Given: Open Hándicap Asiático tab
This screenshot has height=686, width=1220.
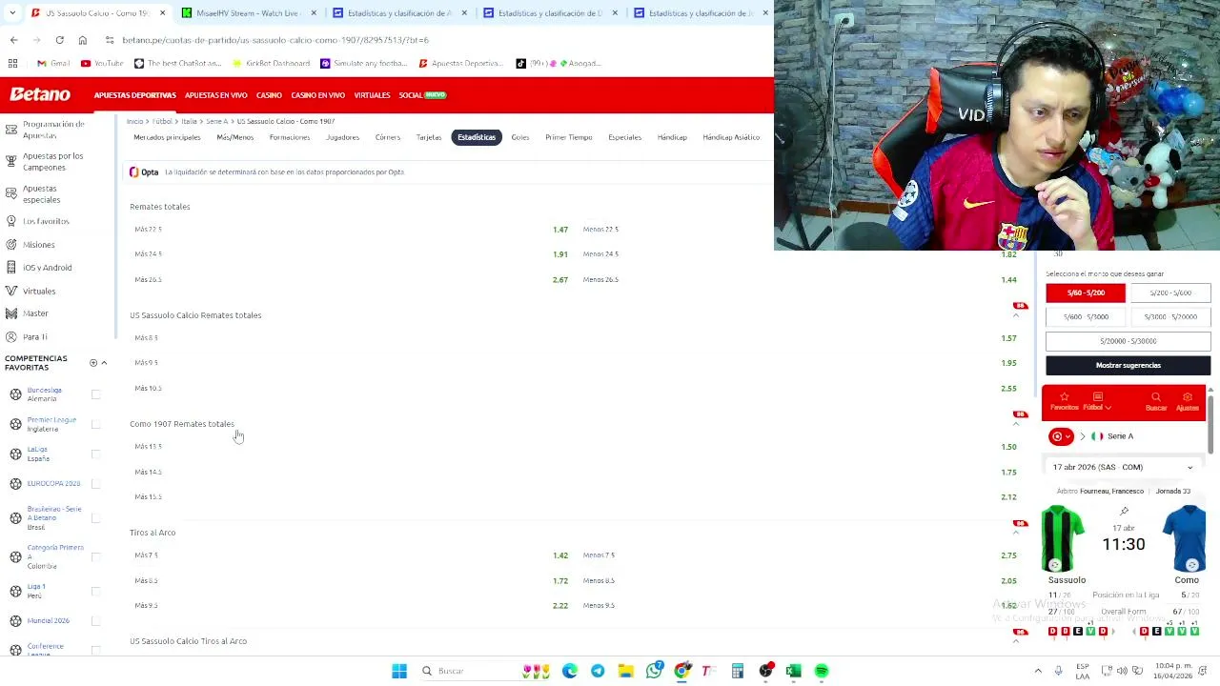Looking at the screenshot, I should 731,137.
